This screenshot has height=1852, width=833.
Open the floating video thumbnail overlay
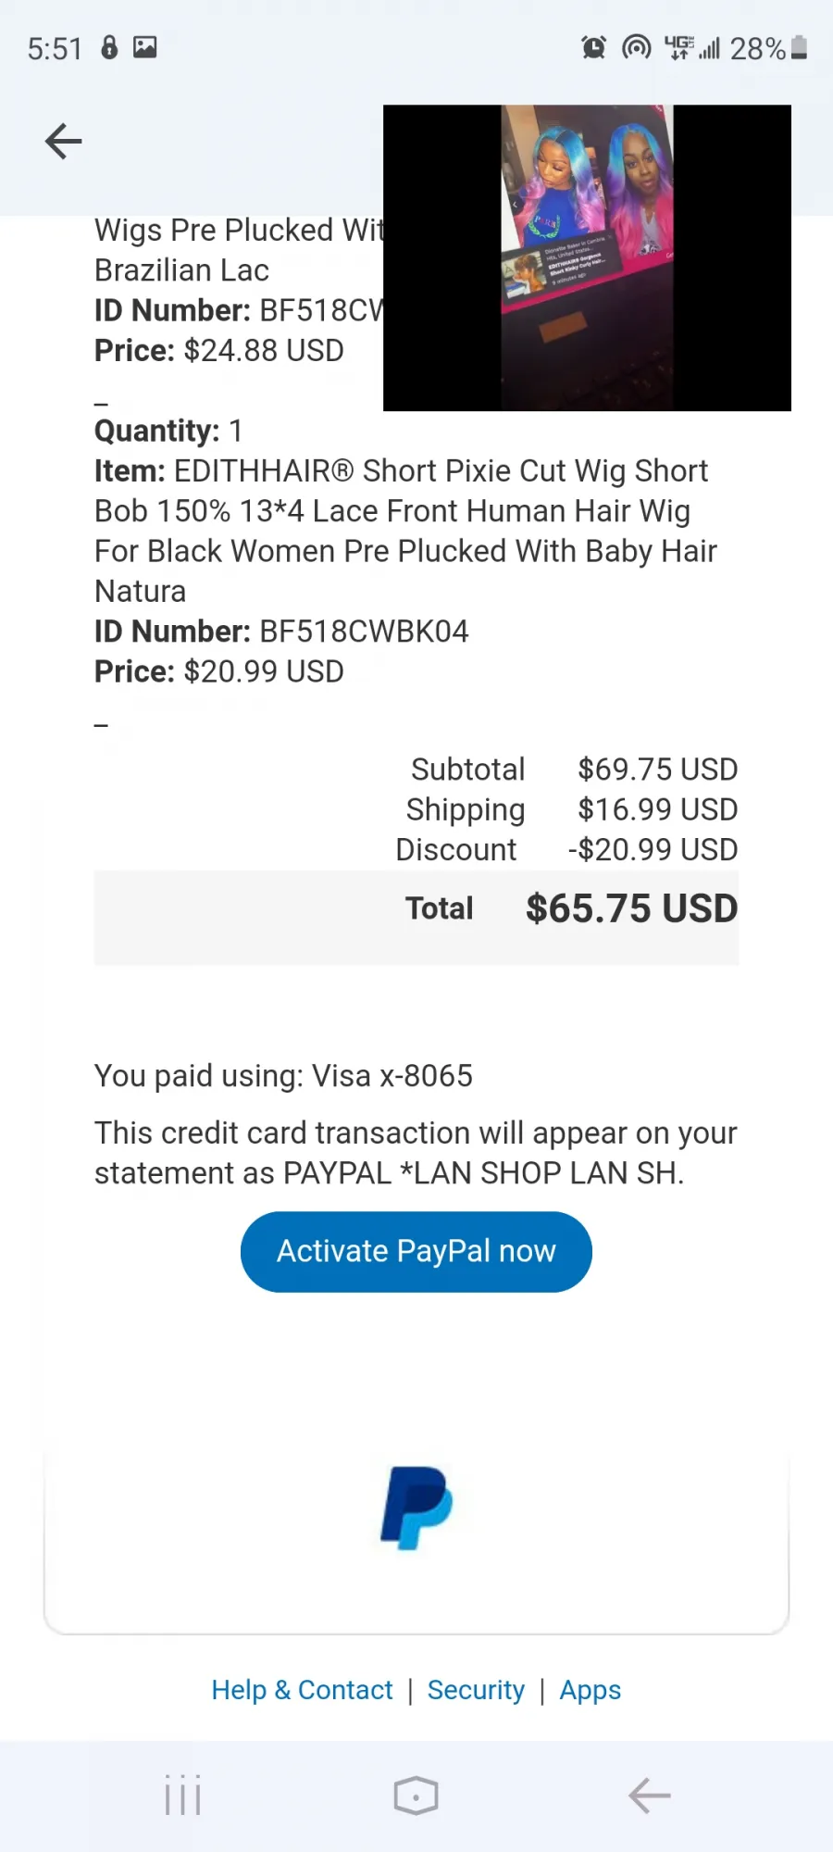click(587, 257)
